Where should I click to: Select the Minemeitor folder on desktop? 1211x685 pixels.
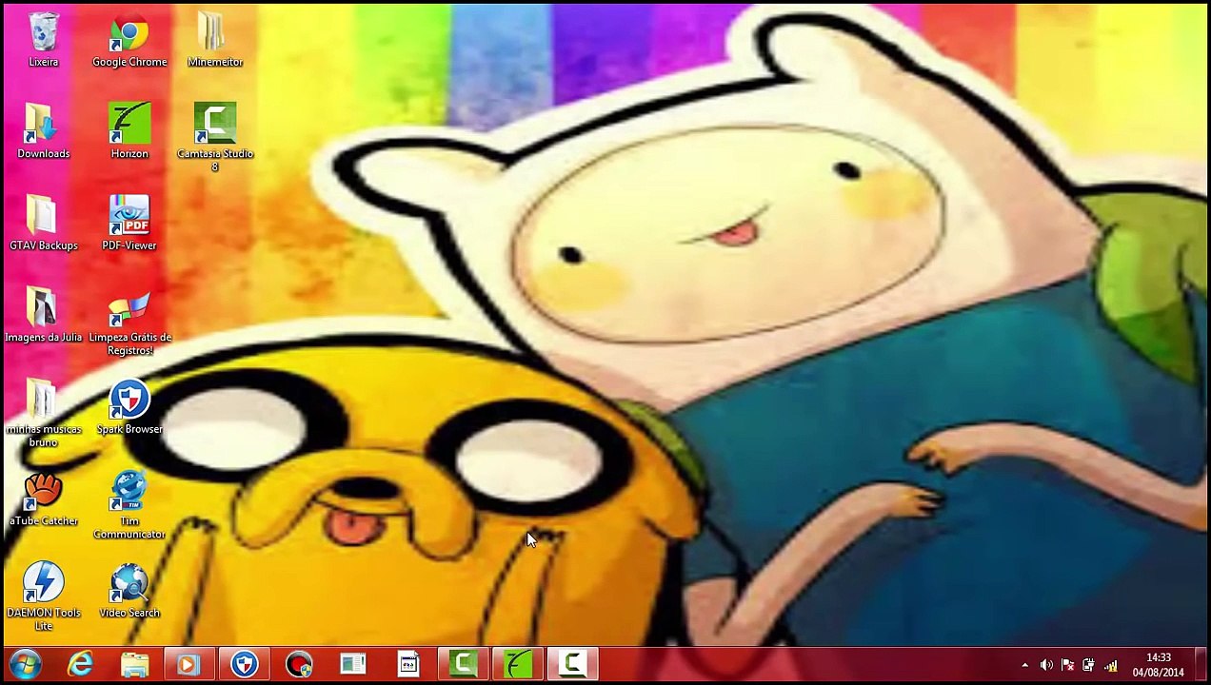(215, 40)
